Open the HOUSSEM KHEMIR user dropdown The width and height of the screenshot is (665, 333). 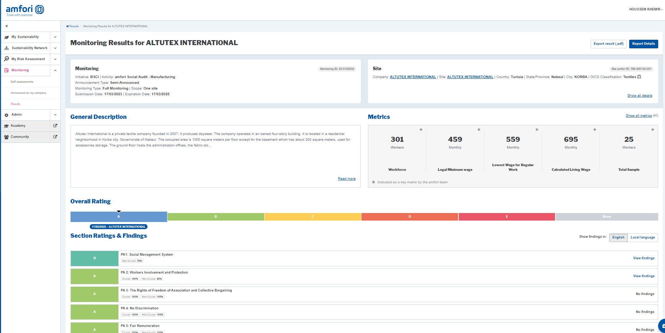[x=646, y=9]
